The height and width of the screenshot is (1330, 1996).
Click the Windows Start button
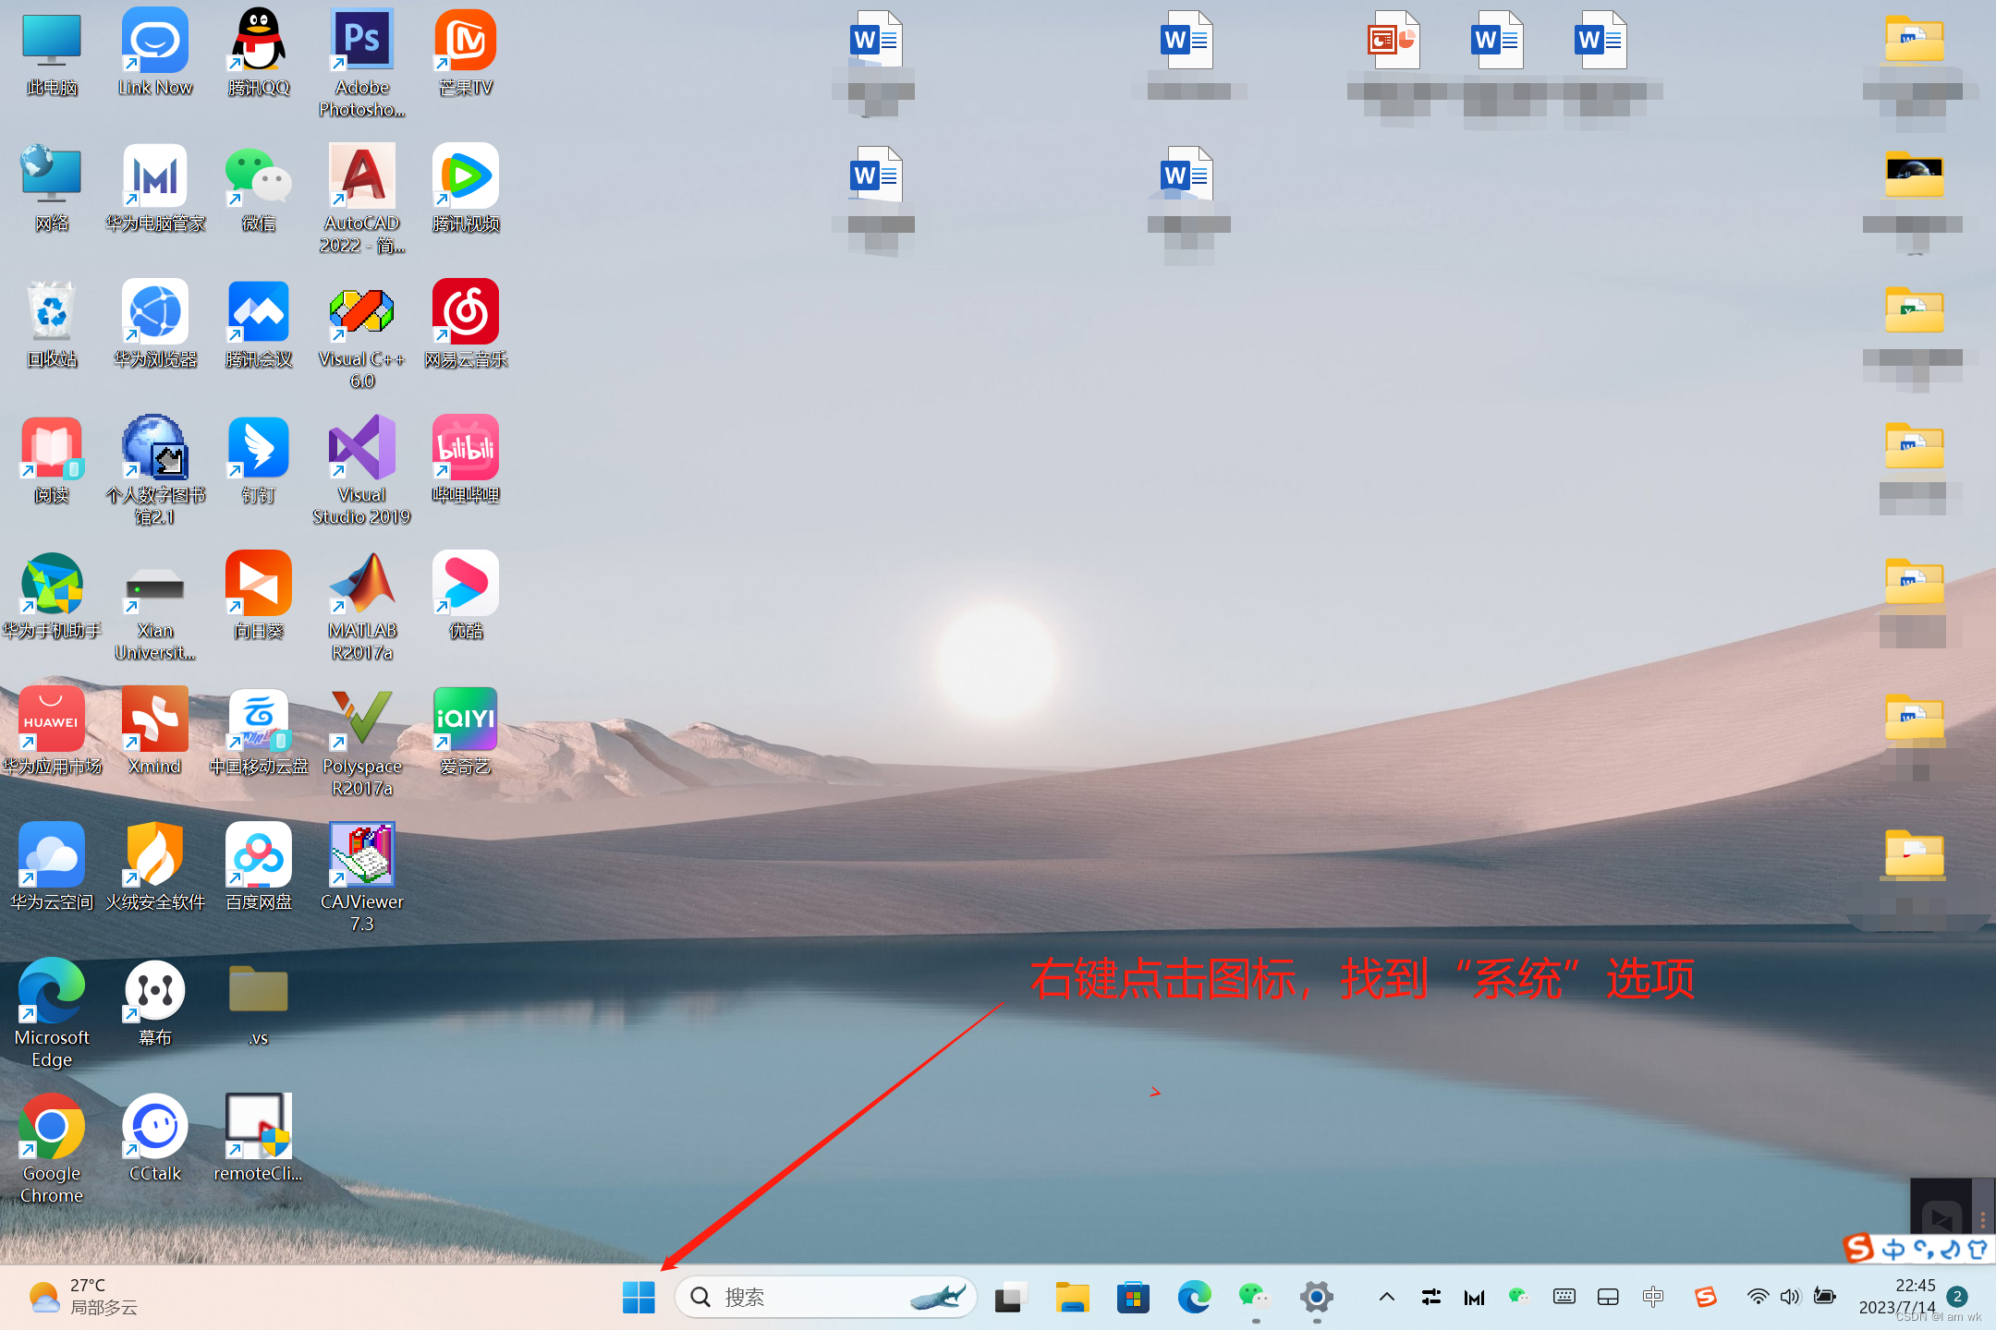point(639,1298)
